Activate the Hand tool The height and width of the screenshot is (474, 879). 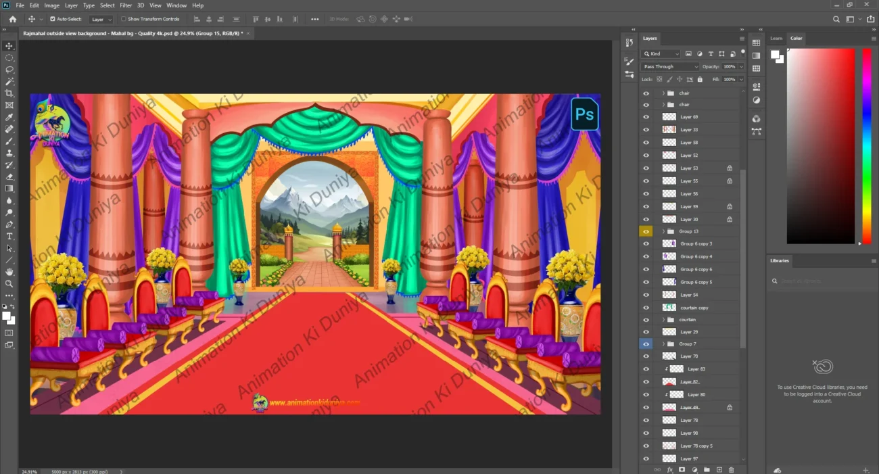(9, 272)
